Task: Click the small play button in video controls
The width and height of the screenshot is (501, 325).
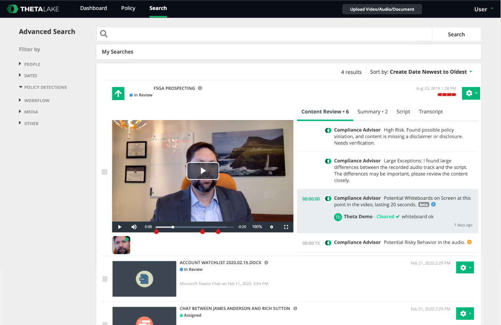Action: pyautogui.click(x=119, y=227)
